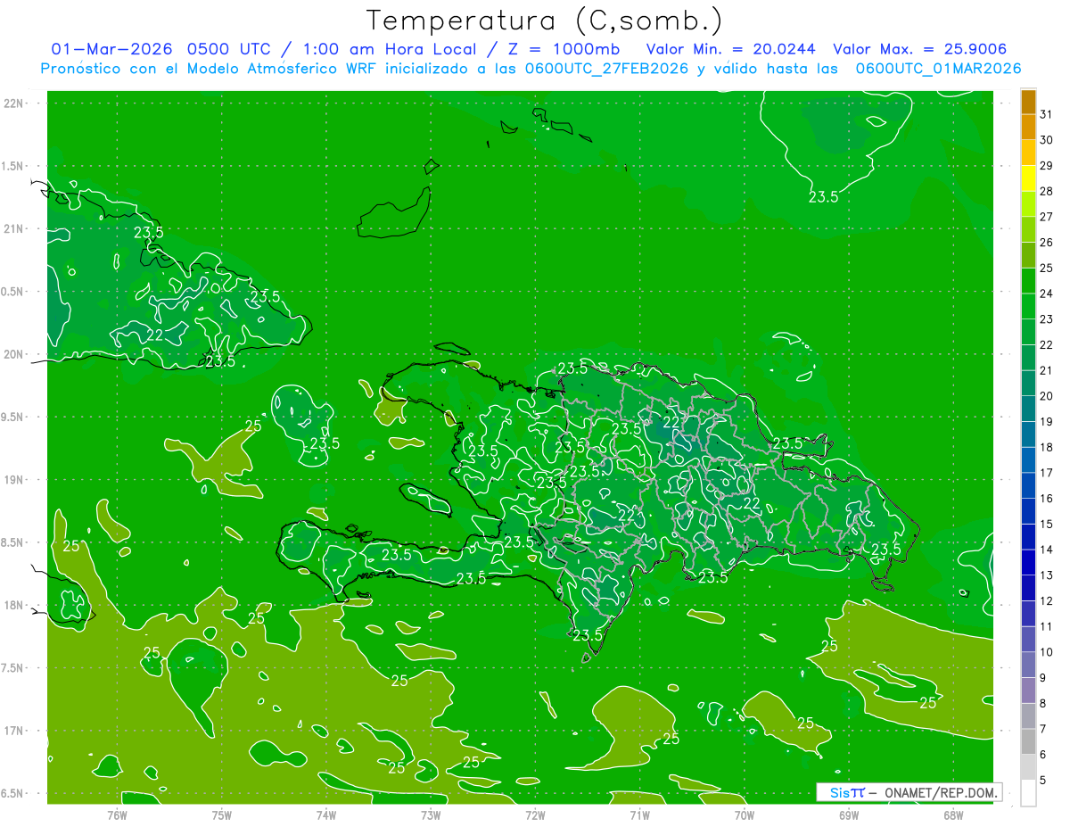Click the '71W' longitude axis label
The width and height of the screenshot is (1070, 827).
[639, 815]
